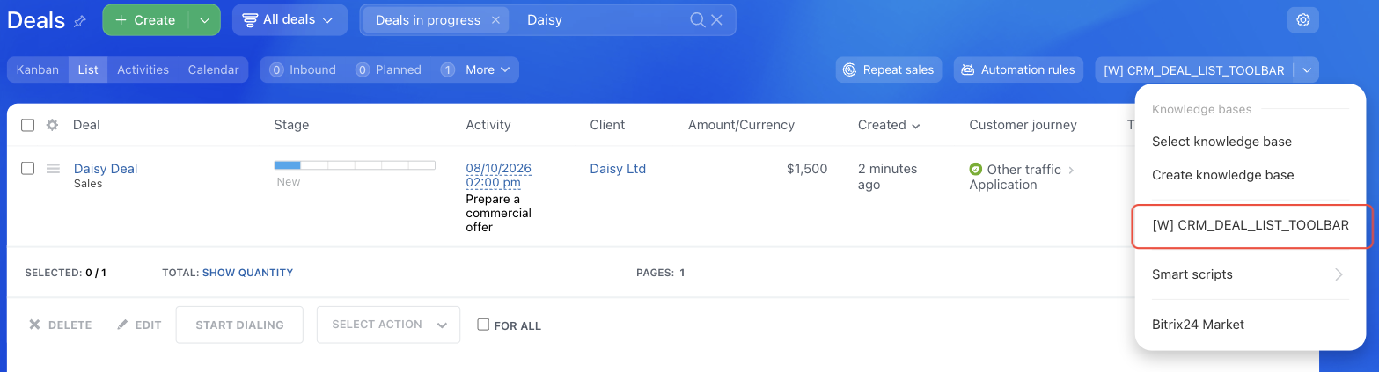Expand the SELECT ACTION dropdown

pos(388,325)
